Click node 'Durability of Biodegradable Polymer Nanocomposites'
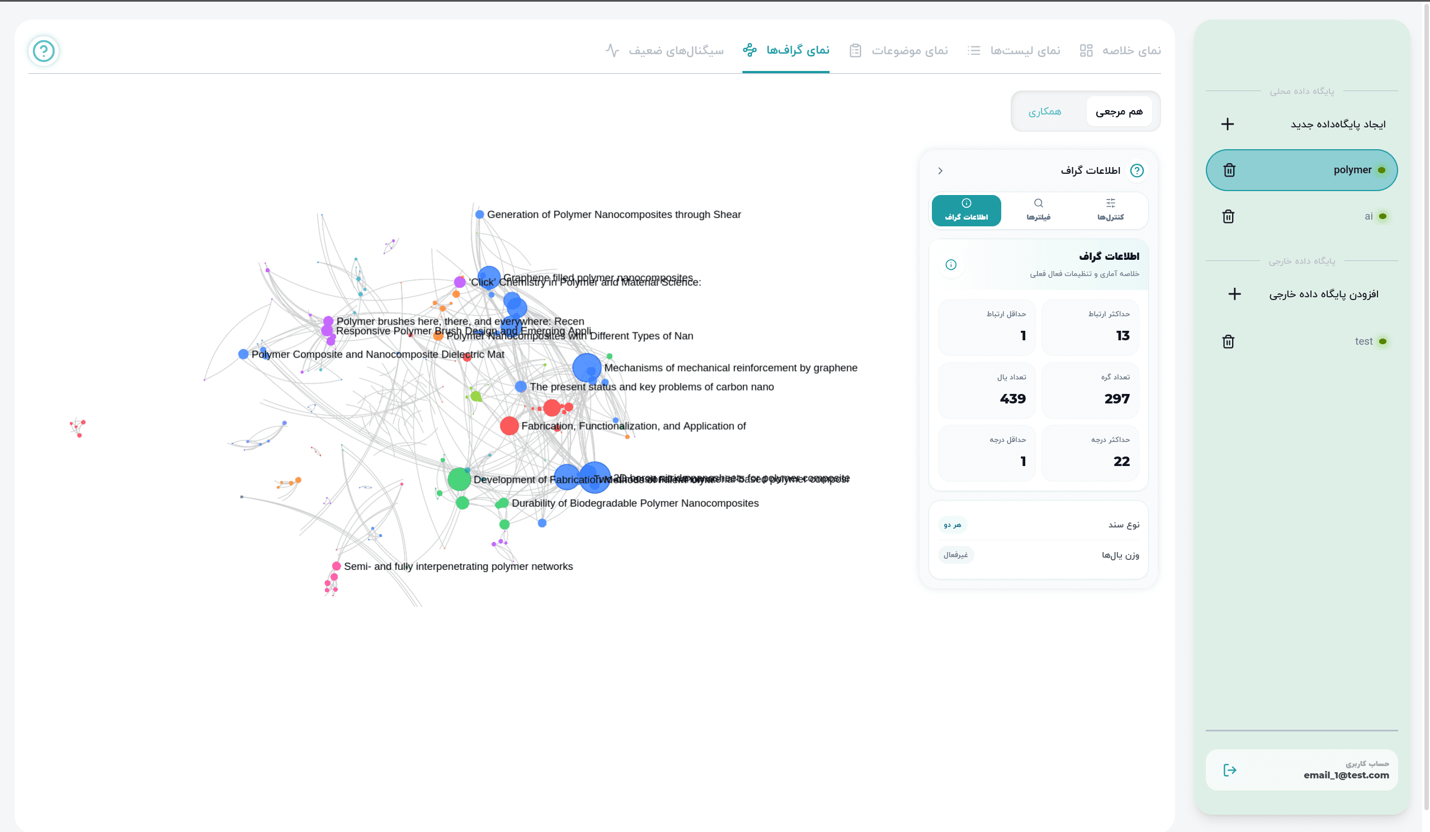 coord(502,503)
